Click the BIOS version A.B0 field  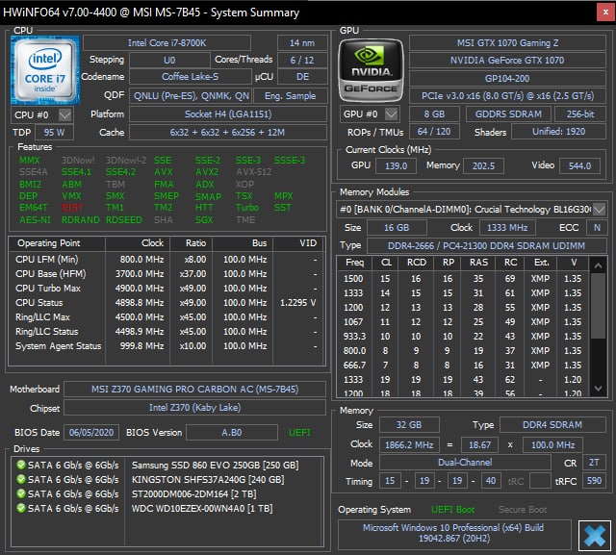[232, 433]
